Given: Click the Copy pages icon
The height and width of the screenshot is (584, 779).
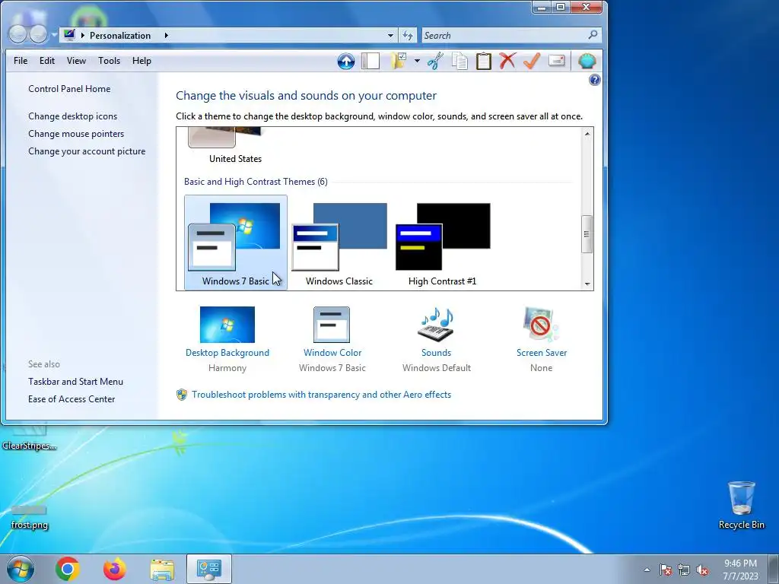Looking at the screenshot, I should pos(459,61).
